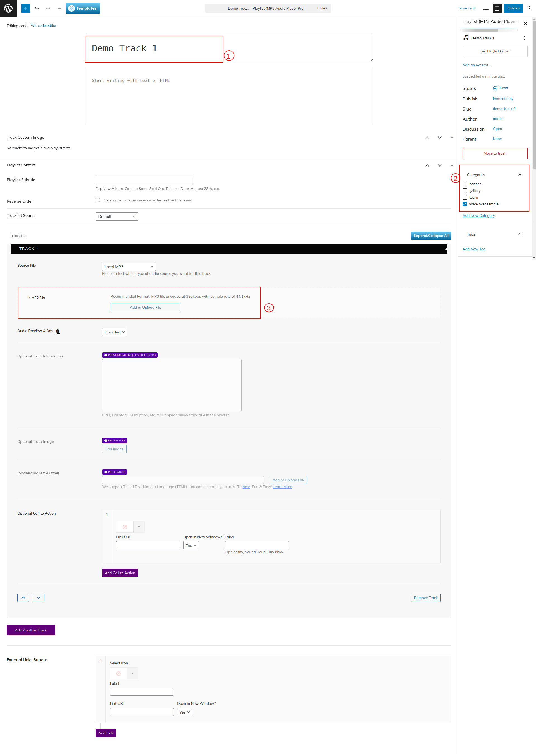Click the undo arrow icon
Image resolution: width=536 pixels, height=754 pixels.
(37, 8)
